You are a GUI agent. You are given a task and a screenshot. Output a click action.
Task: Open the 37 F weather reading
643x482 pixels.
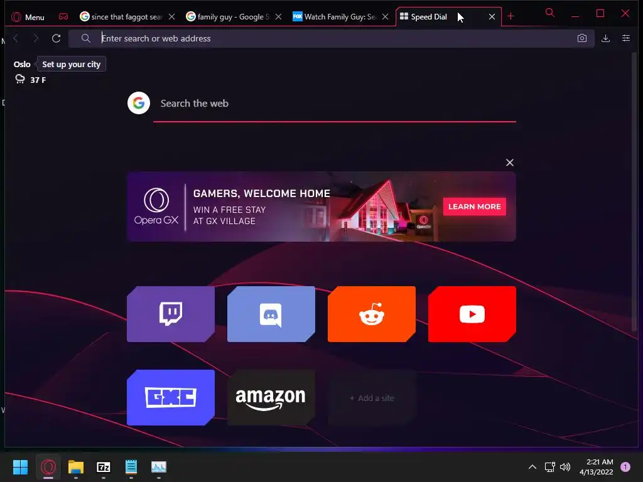tap(38, 80)
